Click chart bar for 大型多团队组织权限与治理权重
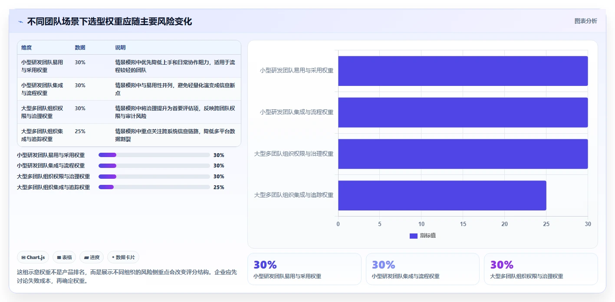The height and width of the screenshot is (302, 615). click(463, 154)
